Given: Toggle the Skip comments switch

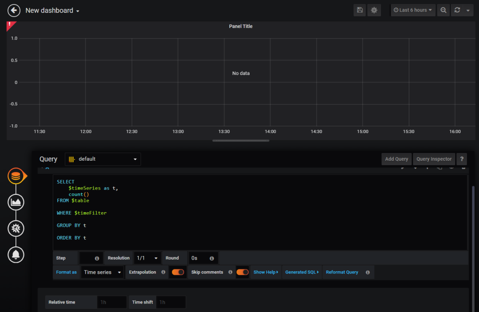Looking at the screenshot, I should [242, 272].
